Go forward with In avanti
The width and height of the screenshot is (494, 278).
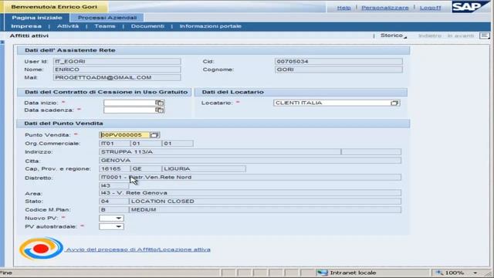click(461, 36)
